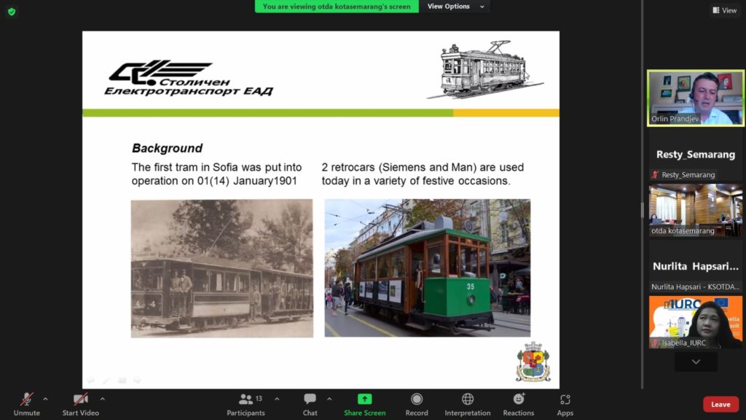Screen dimensions: 746x420
Task: Expand the arrow beside Participants
Action: point(277,399)
